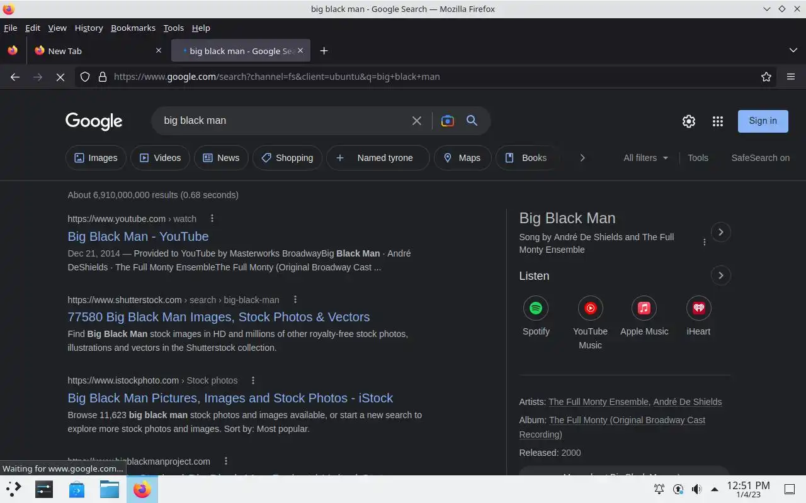Open the Firefox hamburger application menu
Viewport: 806px width, 503px height.
point(791,77)
